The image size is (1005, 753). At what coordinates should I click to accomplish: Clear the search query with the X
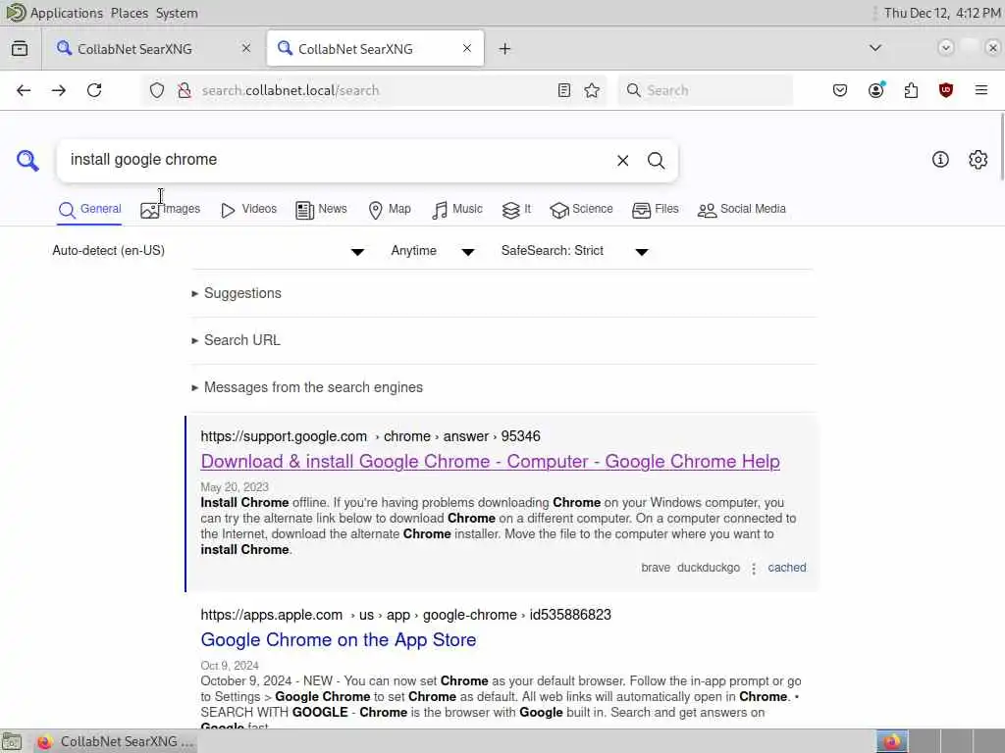click(x=622, y=161)
